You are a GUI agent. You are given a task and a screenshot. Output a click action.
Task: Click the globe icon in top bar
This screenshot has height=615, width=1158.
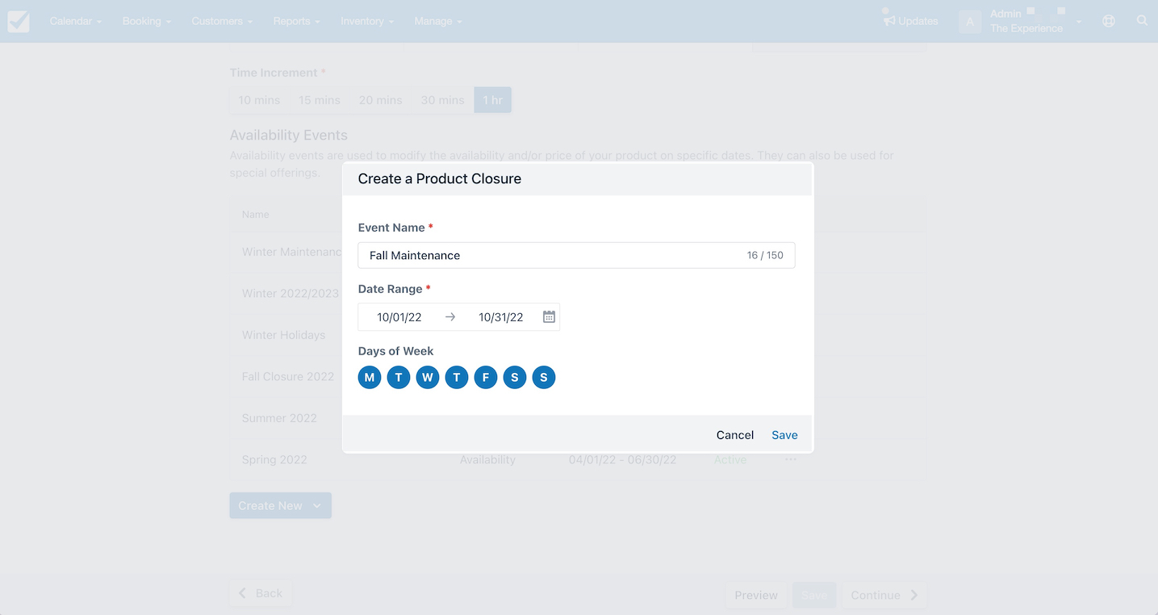coord(1109,21)
